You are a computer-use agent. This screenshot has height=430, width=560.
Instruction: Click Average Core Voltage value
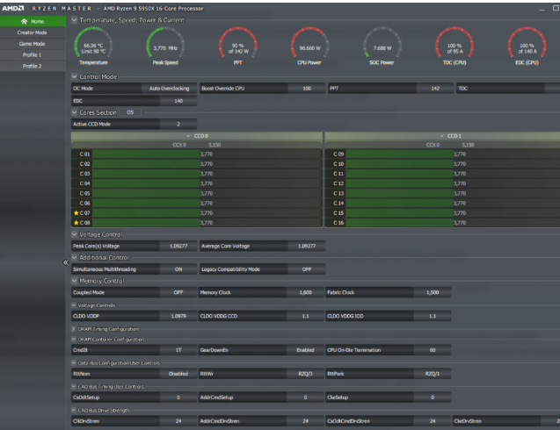(x=307, y=247)
